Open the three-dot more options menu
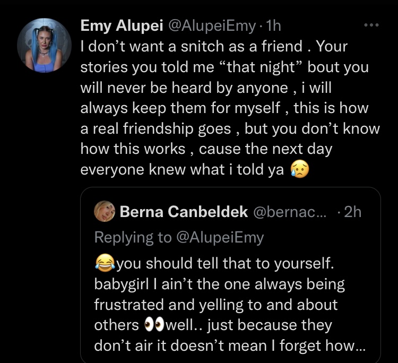The image size is (398, 363). point(371,25)
